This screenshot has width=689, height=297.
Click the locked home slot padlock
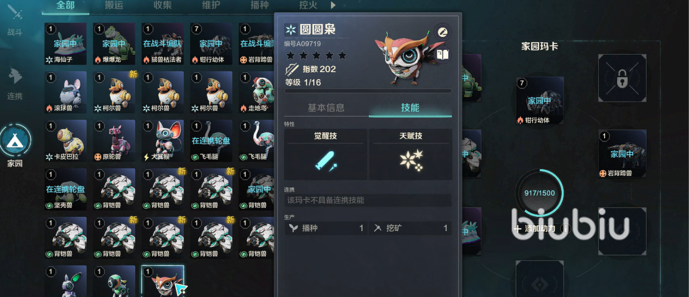tap(622, 79)
